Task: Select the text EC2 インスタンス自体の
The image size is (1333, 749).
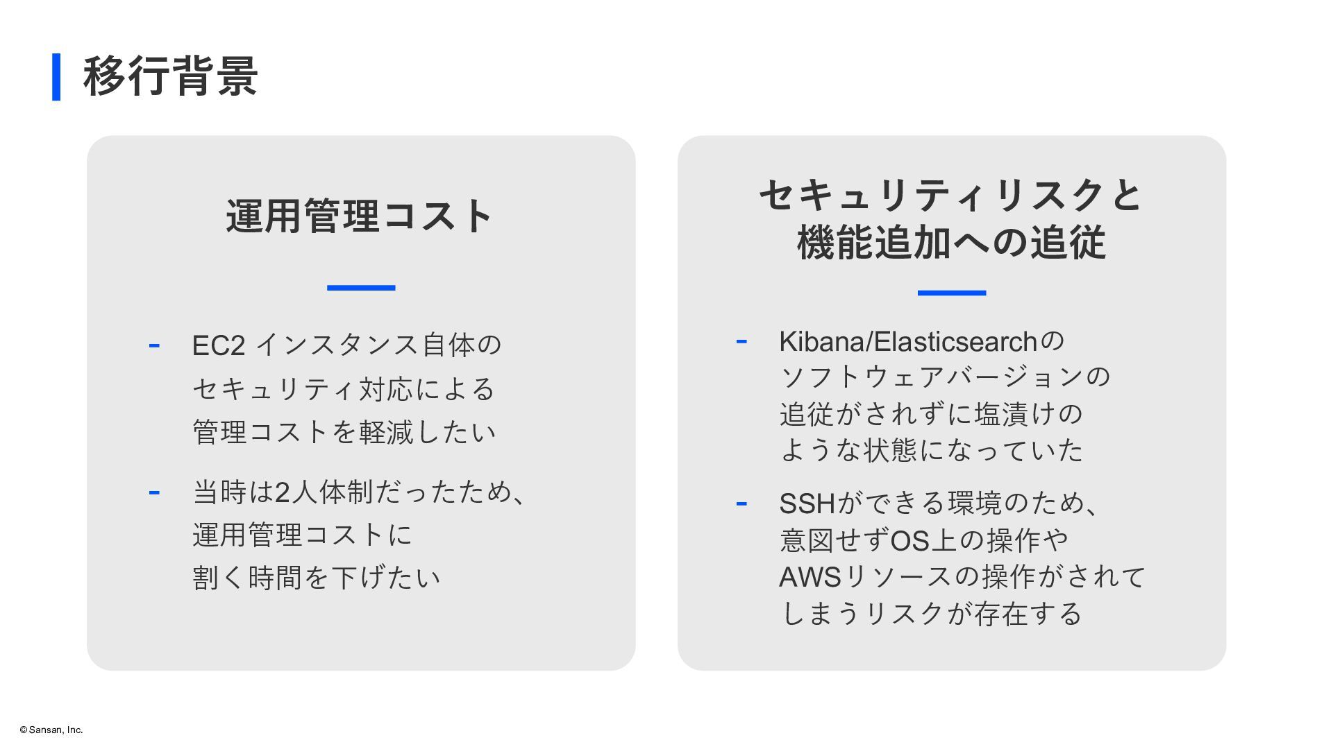Action: tap(346, 345)
